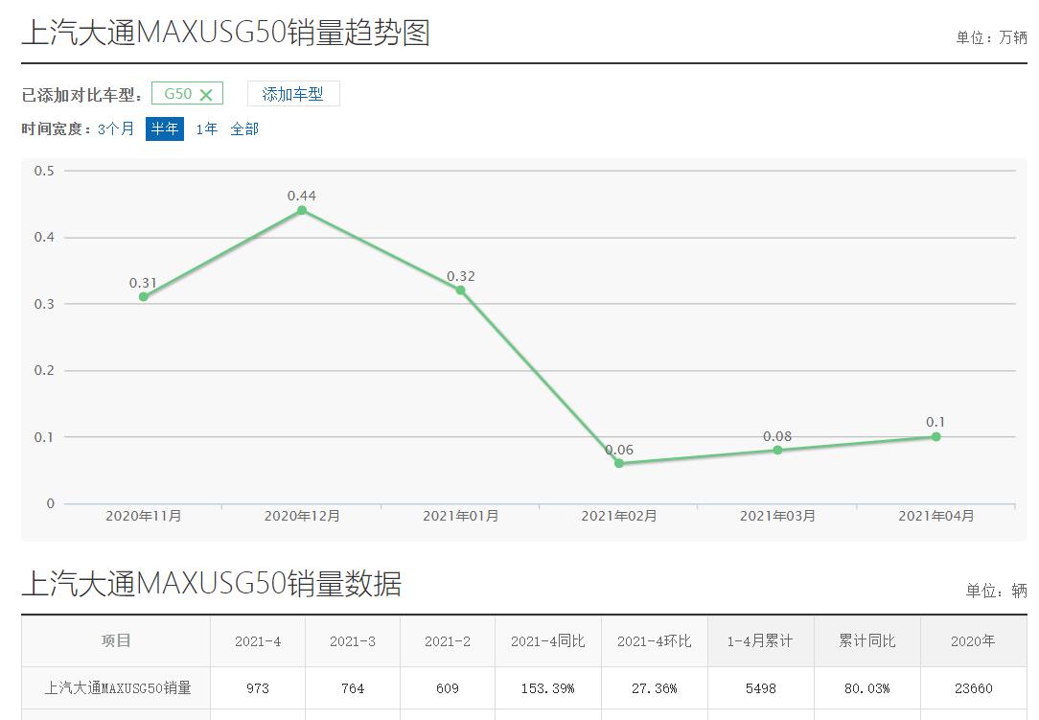Click the 1-4月累计 column header
1039x720 pixels.
click(760, 641)
